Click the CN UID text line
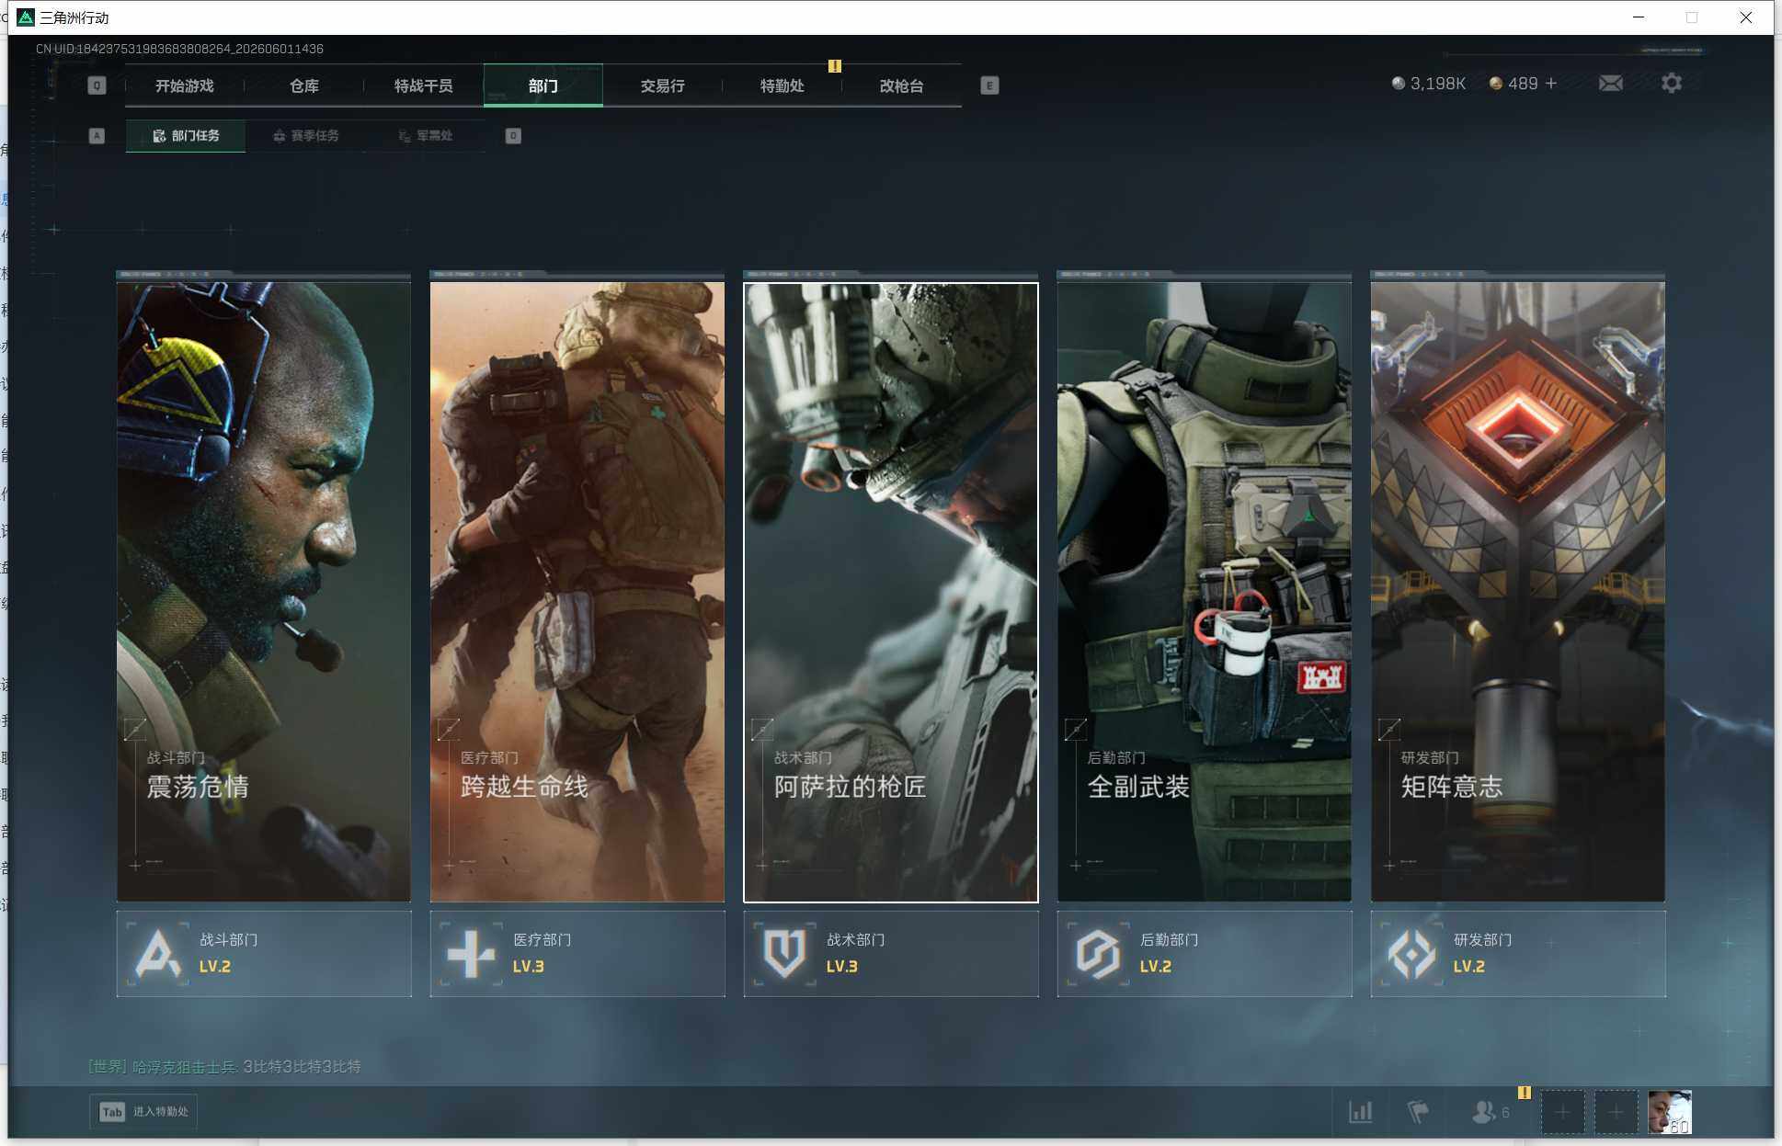 point(180,49)
